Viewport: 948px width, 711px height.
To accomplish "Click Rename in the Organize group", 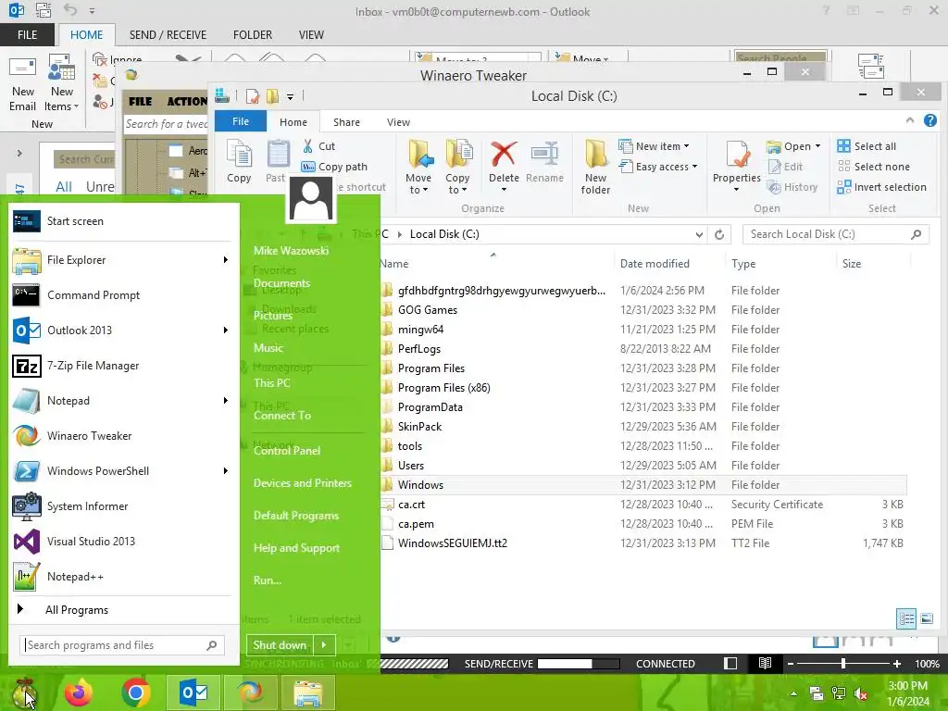I will pyautogui.click(x=544, y=162).
